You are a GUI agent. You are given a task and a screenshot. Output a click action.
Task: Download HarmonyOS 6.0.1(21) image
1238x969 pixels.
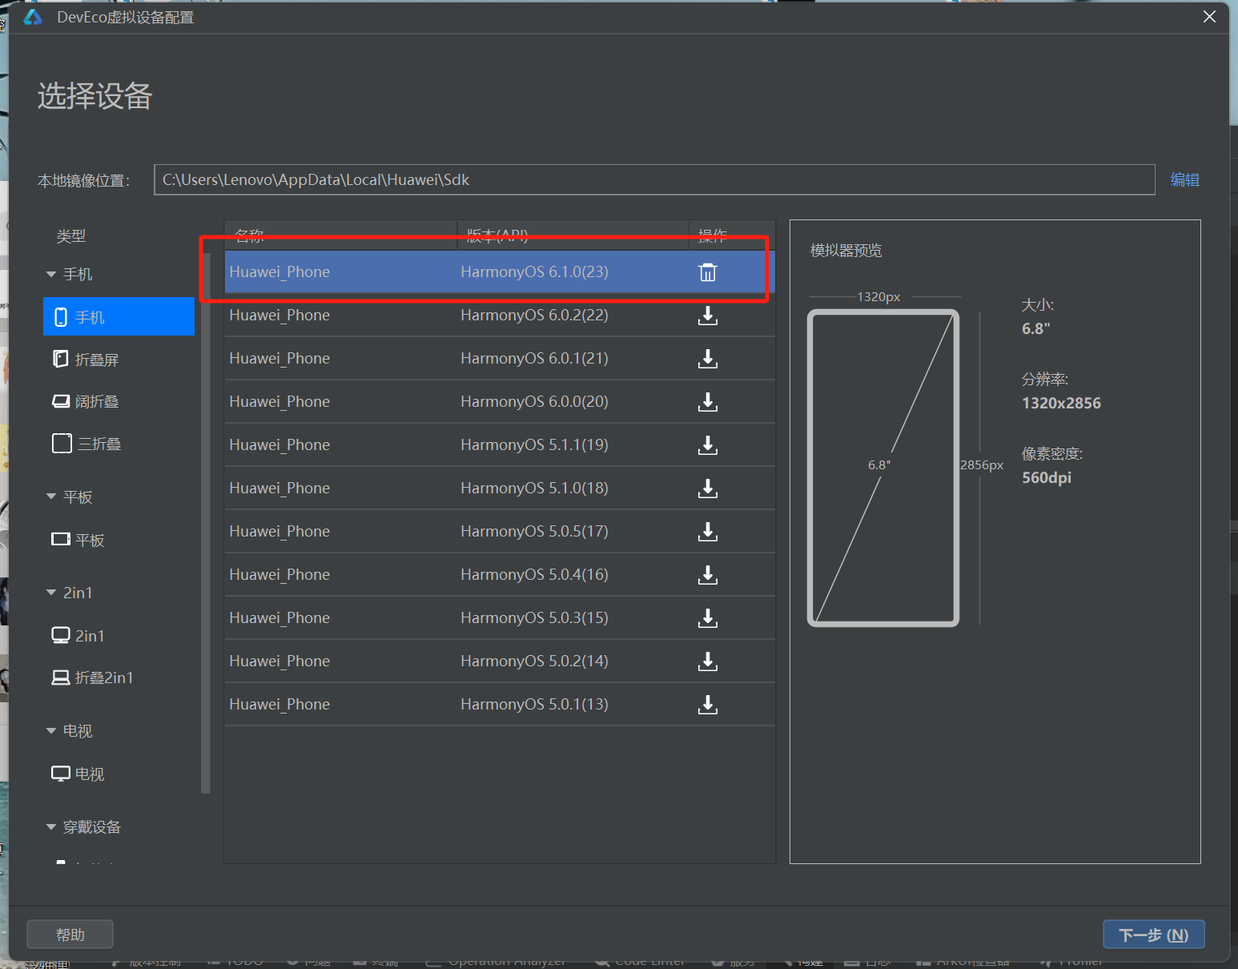(708, 359)
